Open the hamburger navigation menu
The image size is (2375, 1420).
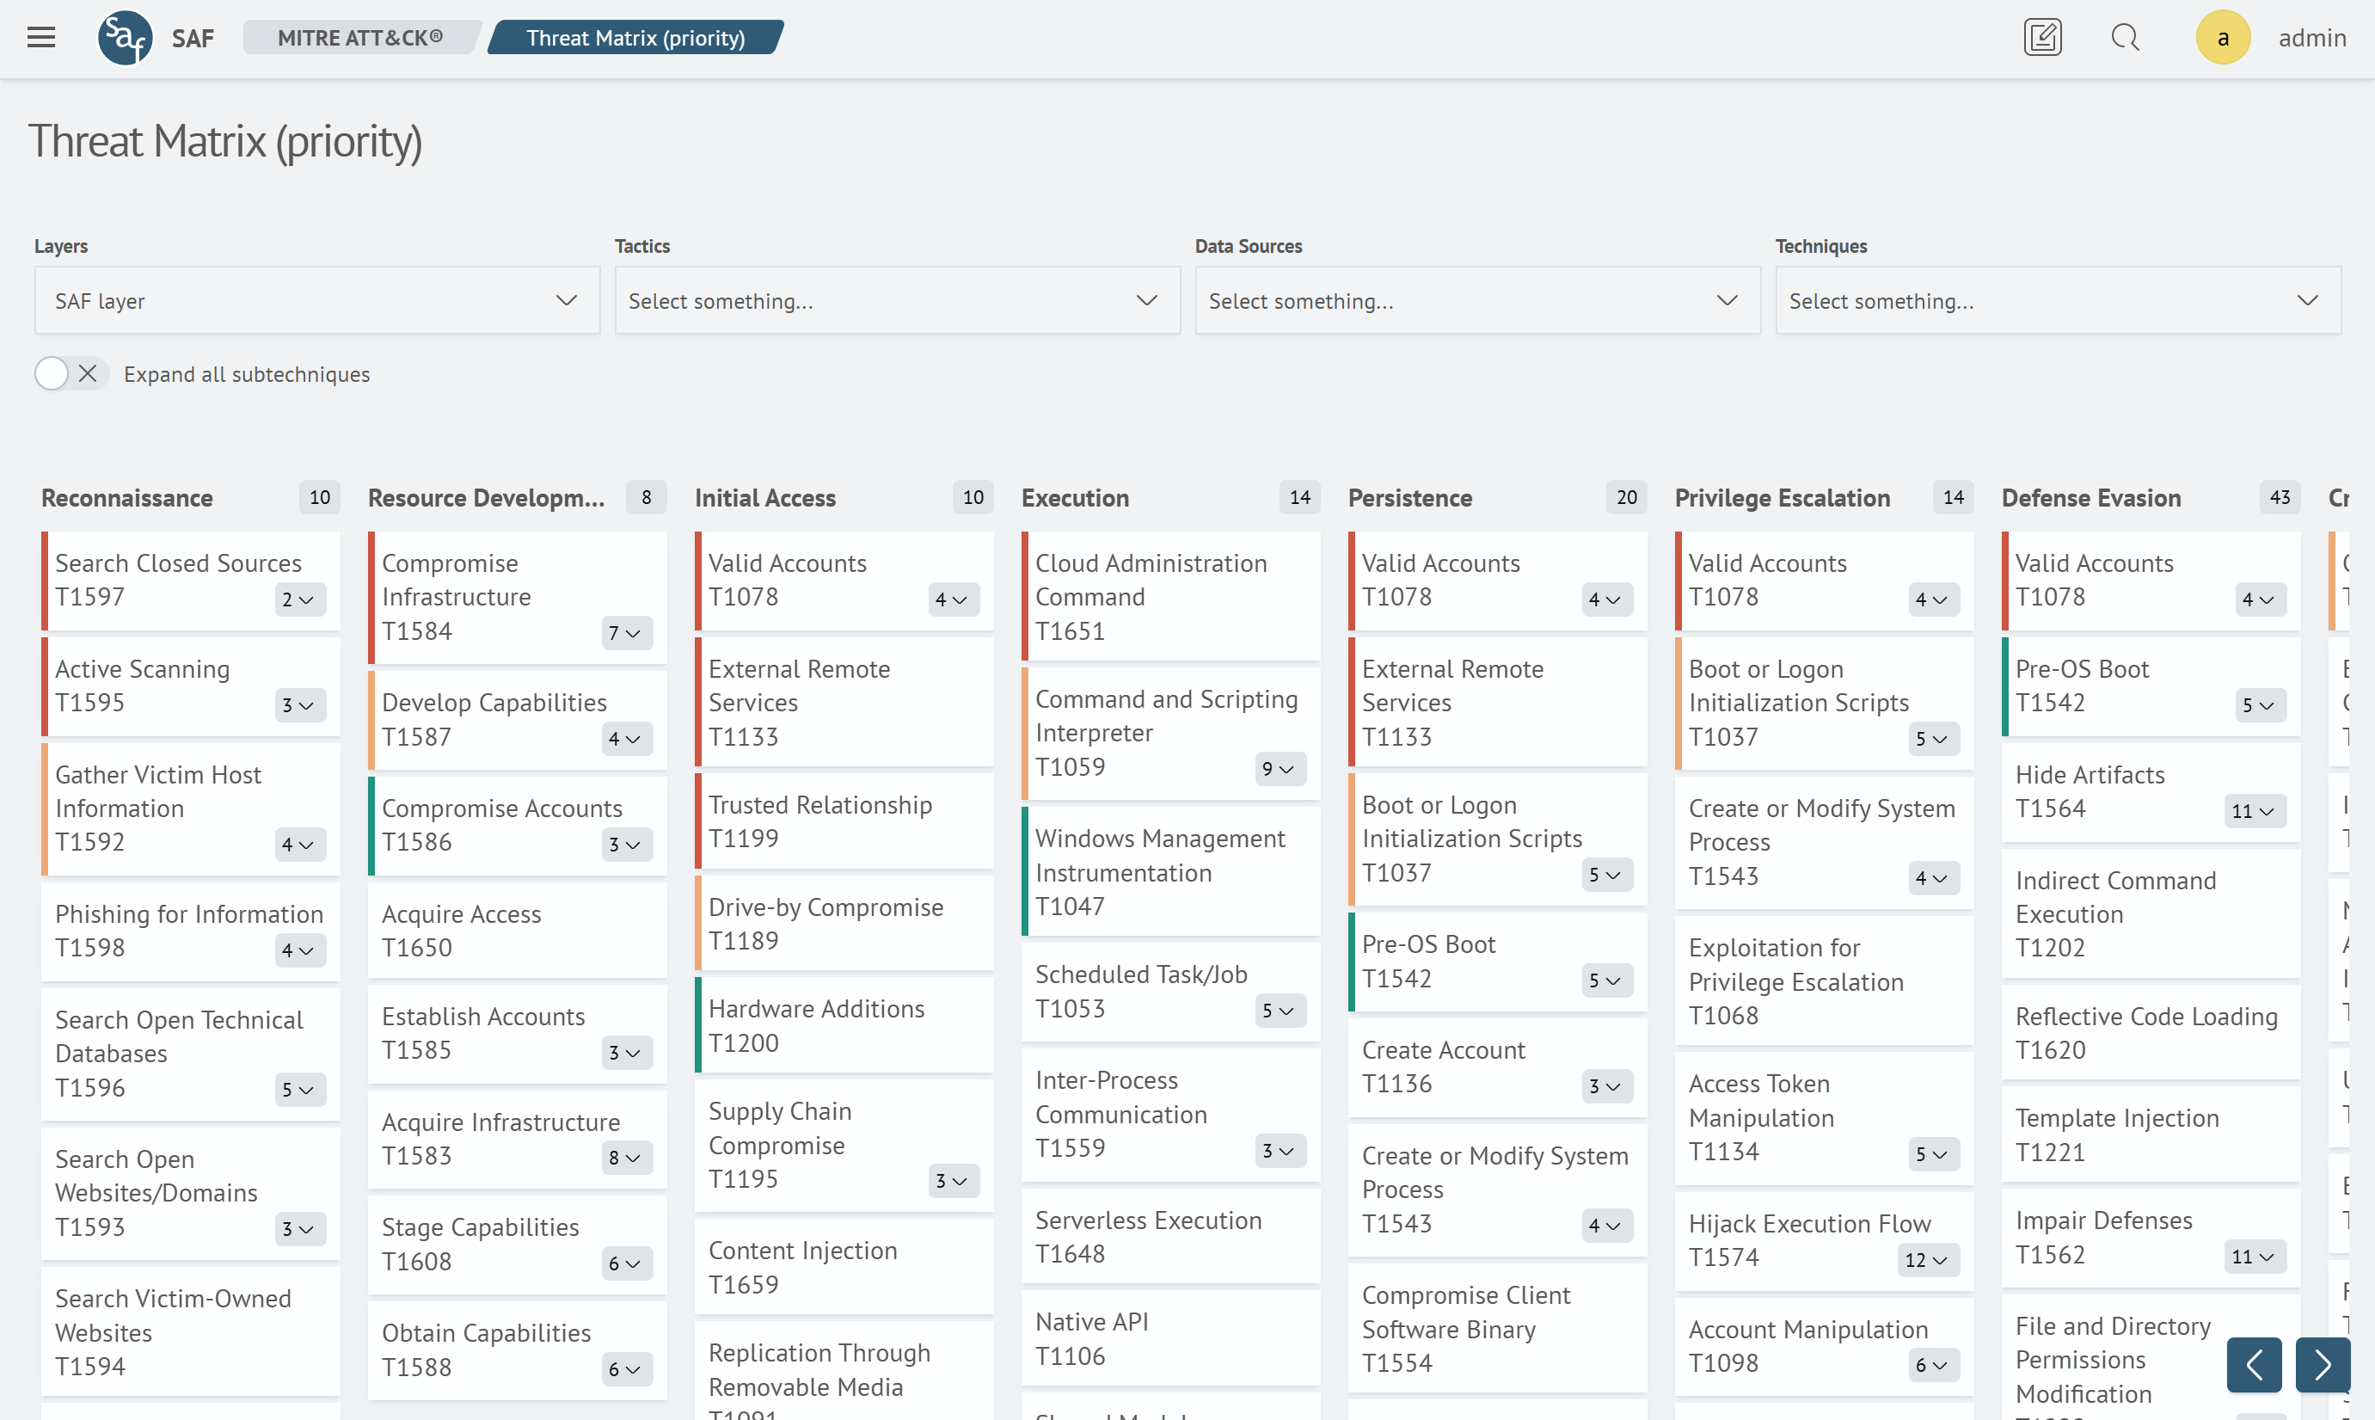coord(41,37)
